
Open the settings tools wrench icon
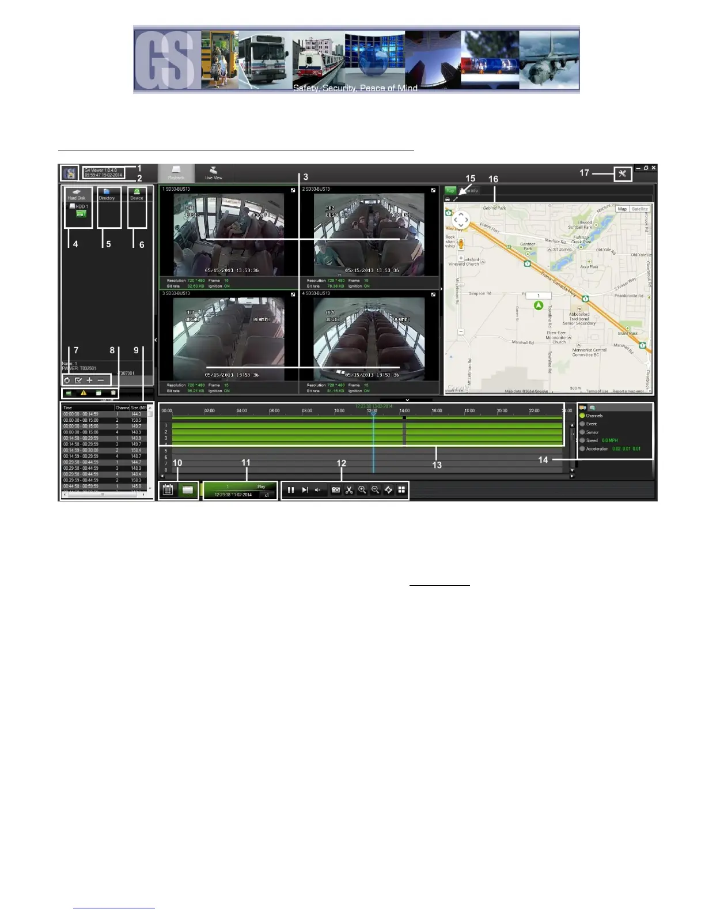[622, 173]
